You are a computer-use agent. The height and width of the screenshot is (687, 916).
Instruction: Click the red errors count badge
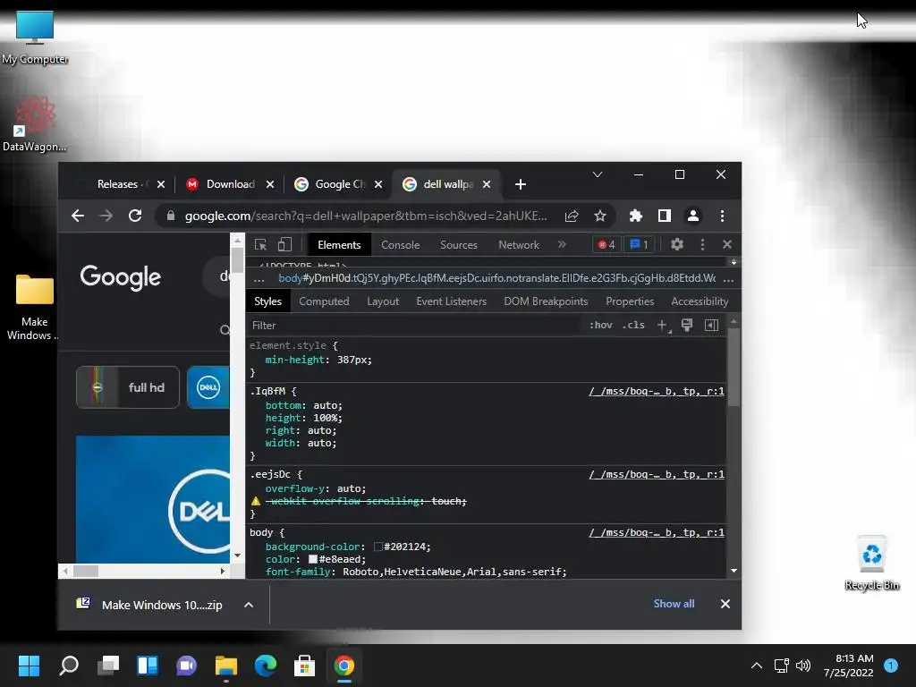(606, 245)
